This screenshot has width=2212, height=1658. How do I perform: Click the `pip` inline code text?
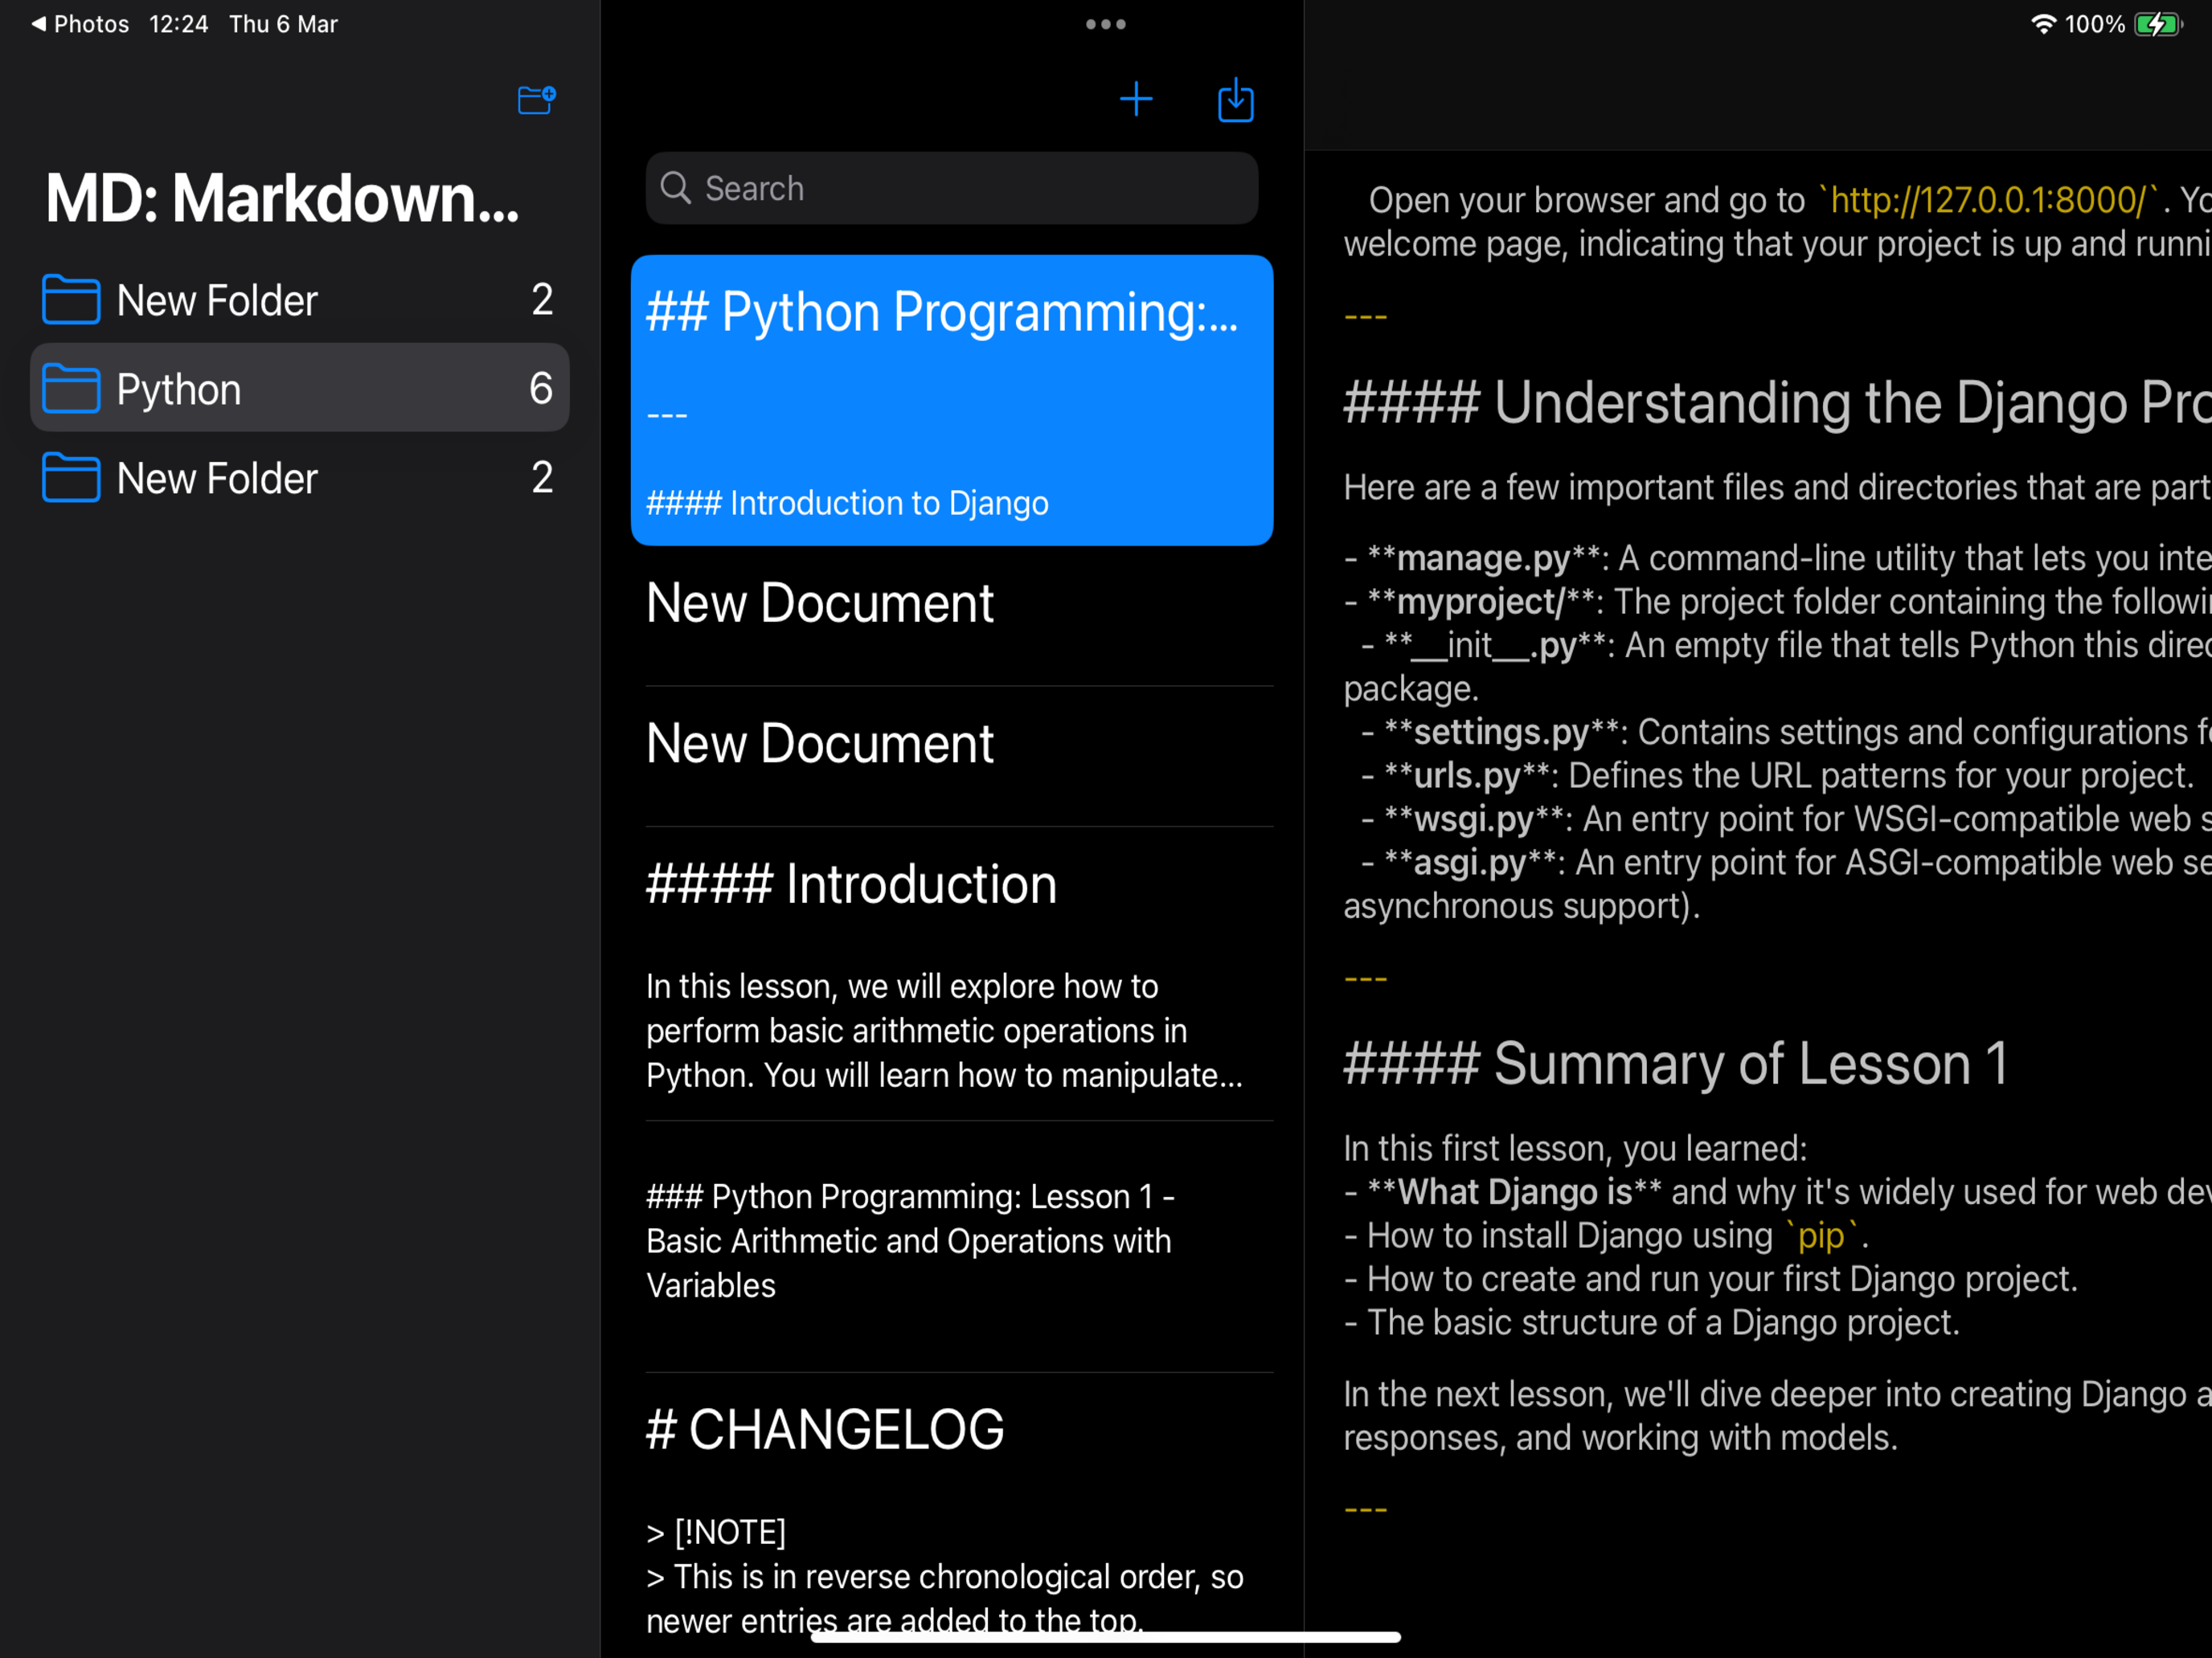coord(1822,1236)
